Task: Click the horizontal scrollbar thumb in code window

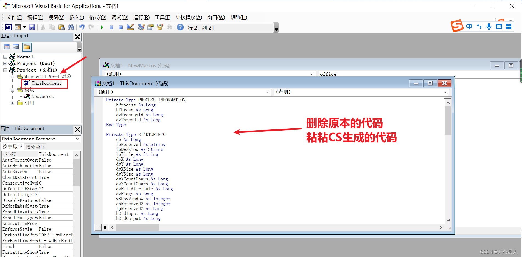Action: [137, 227]
